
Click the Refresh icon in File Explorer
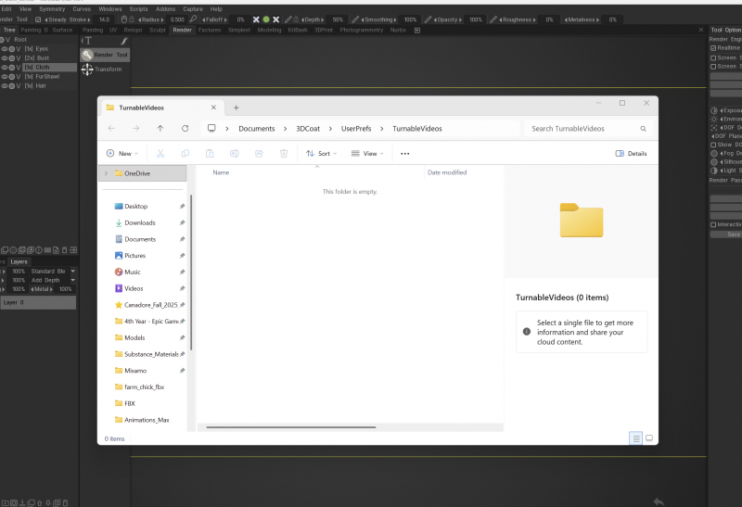185,128
